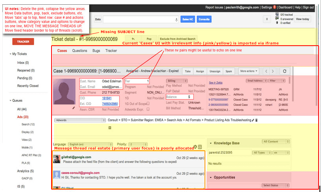
Task: Click the expand-all icon beside gear
Action: tap(200, 147)
